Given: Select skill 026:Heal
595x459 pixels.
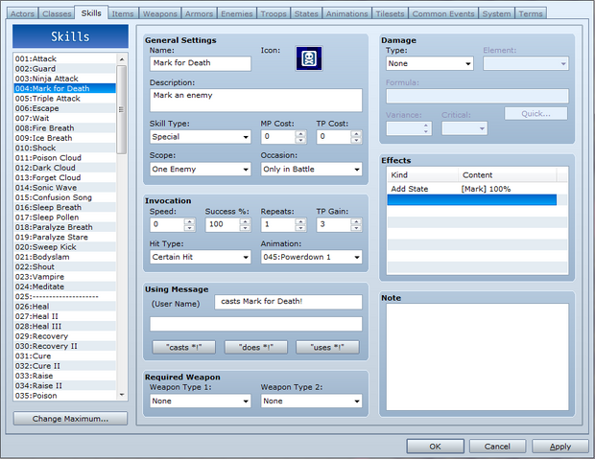Looking at the screenshot, I should (x=65, y=307).
